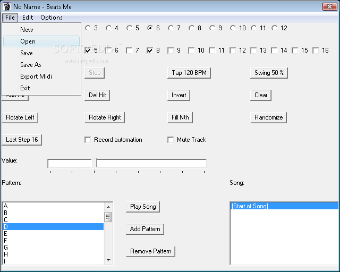This screenshot has height=272, width=340.
Task: Open the File menu
Action: pos(10,18)
